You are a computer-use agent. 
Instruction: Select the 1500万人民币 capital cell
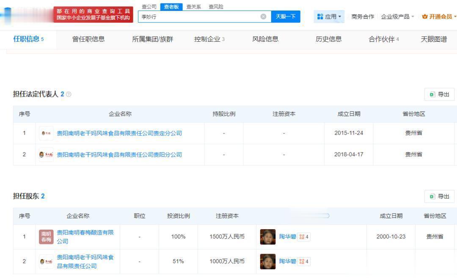point(227,236)
